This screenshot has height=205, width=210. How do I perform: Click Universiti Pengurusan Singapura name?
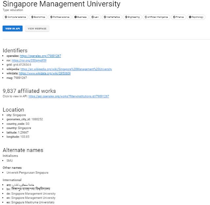click(x=27, y=173)
